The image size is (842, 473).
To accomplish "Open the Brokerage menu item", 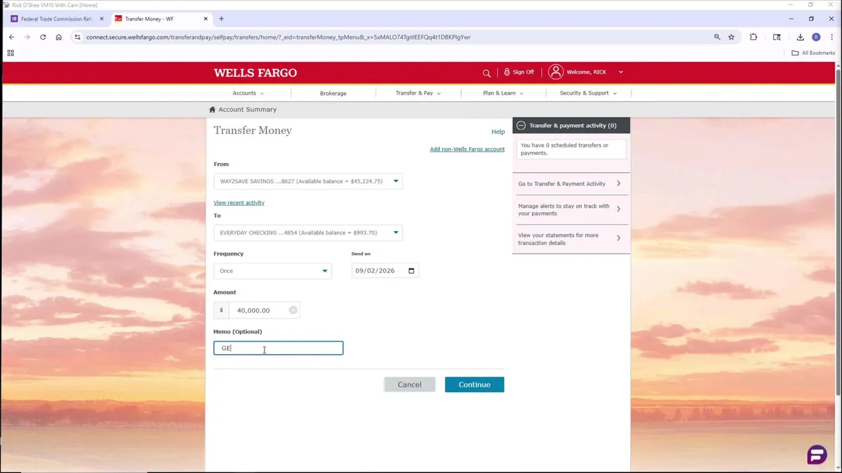I will 333,93.
